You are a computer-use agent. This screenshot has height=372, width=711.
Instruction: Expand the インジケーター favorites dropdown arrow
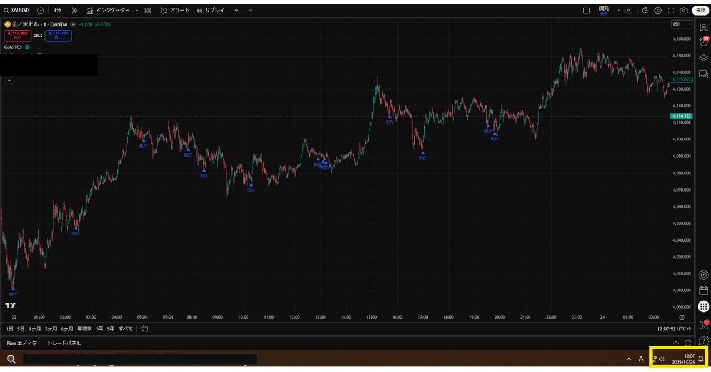[137, 11]
